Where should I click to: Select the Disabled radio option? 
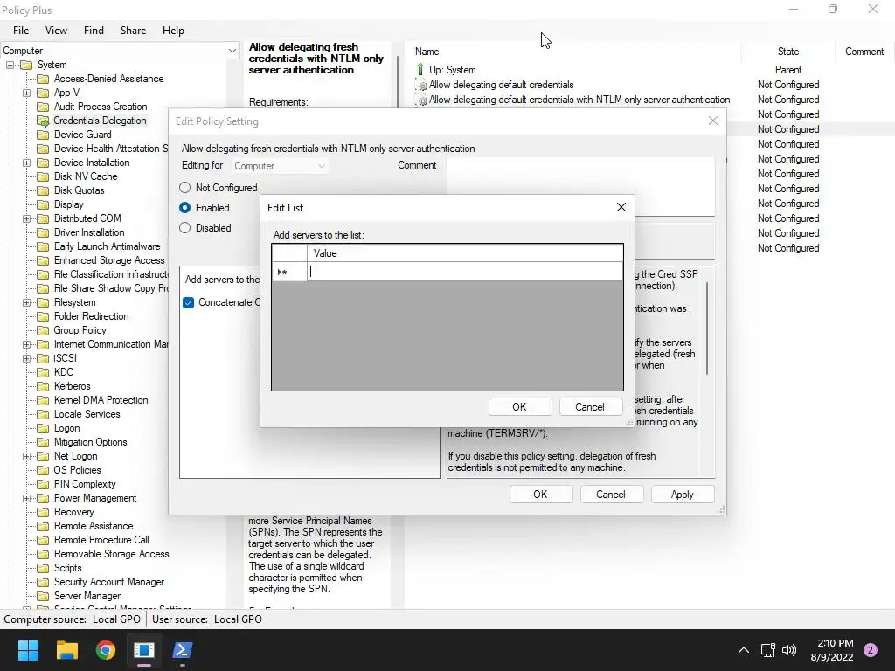tap(185, 228)
